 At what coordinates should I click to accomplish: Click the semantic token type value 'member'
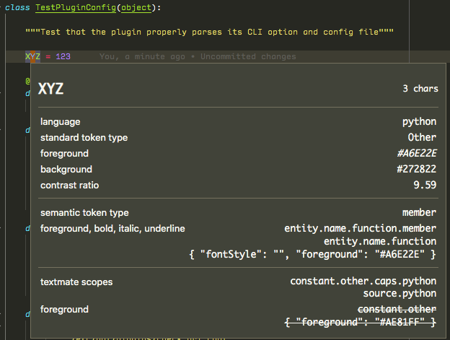(x=419, y=212)
